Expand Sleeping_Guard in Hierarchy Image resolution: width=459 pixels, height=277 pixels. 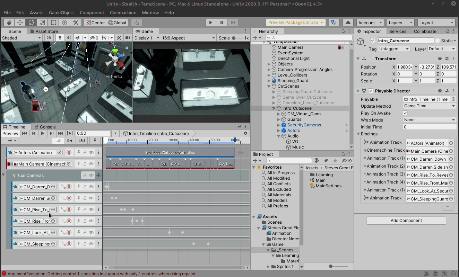click(269, 81)
